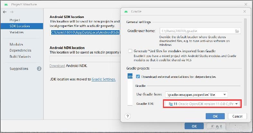Click the 'General settings' section label
The image size is (253, 133).
pos(139,22)
